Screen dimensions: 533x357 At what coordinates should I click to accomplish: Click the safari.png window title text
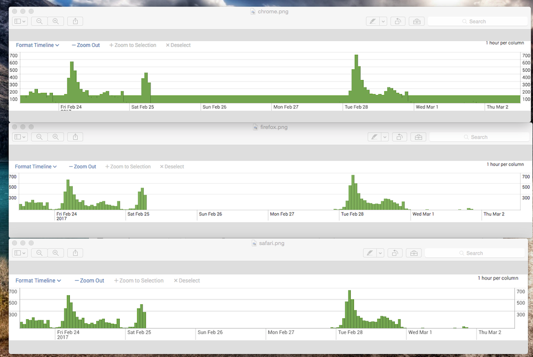coord(272,243)
